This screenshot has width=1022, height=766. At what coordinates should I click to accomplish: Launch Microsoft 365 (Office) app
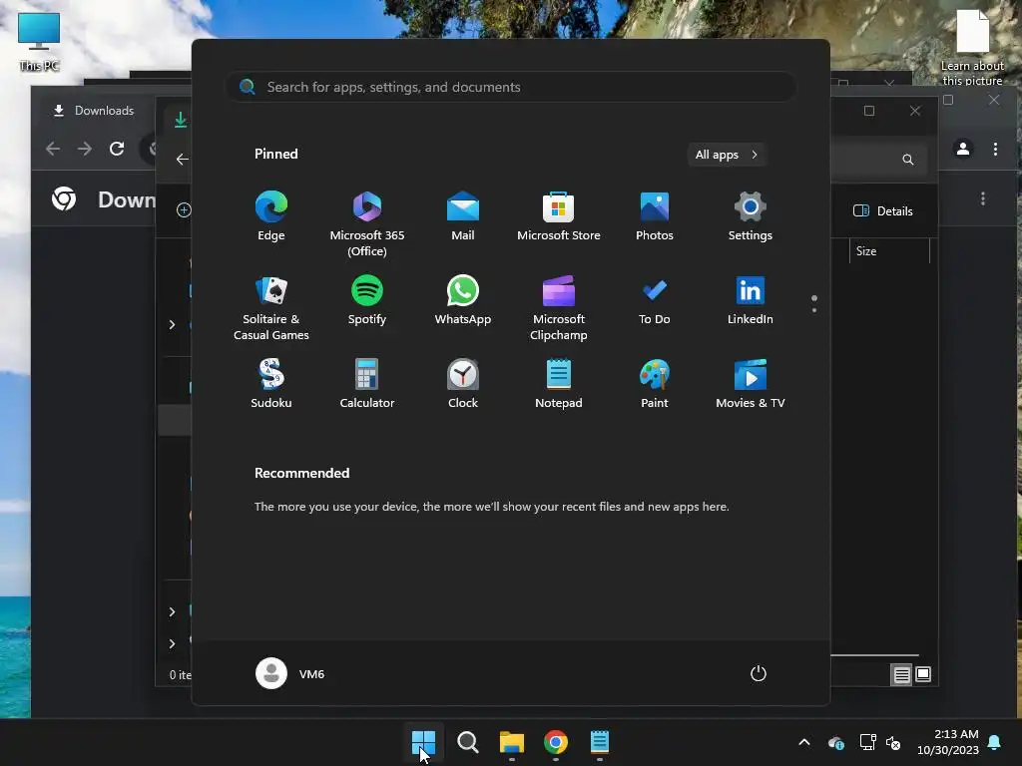367,224
